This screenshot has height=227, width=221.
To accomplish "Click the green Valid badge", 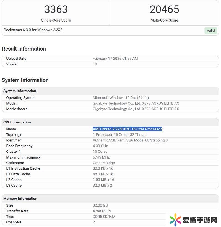I will [x=210, y=31].
